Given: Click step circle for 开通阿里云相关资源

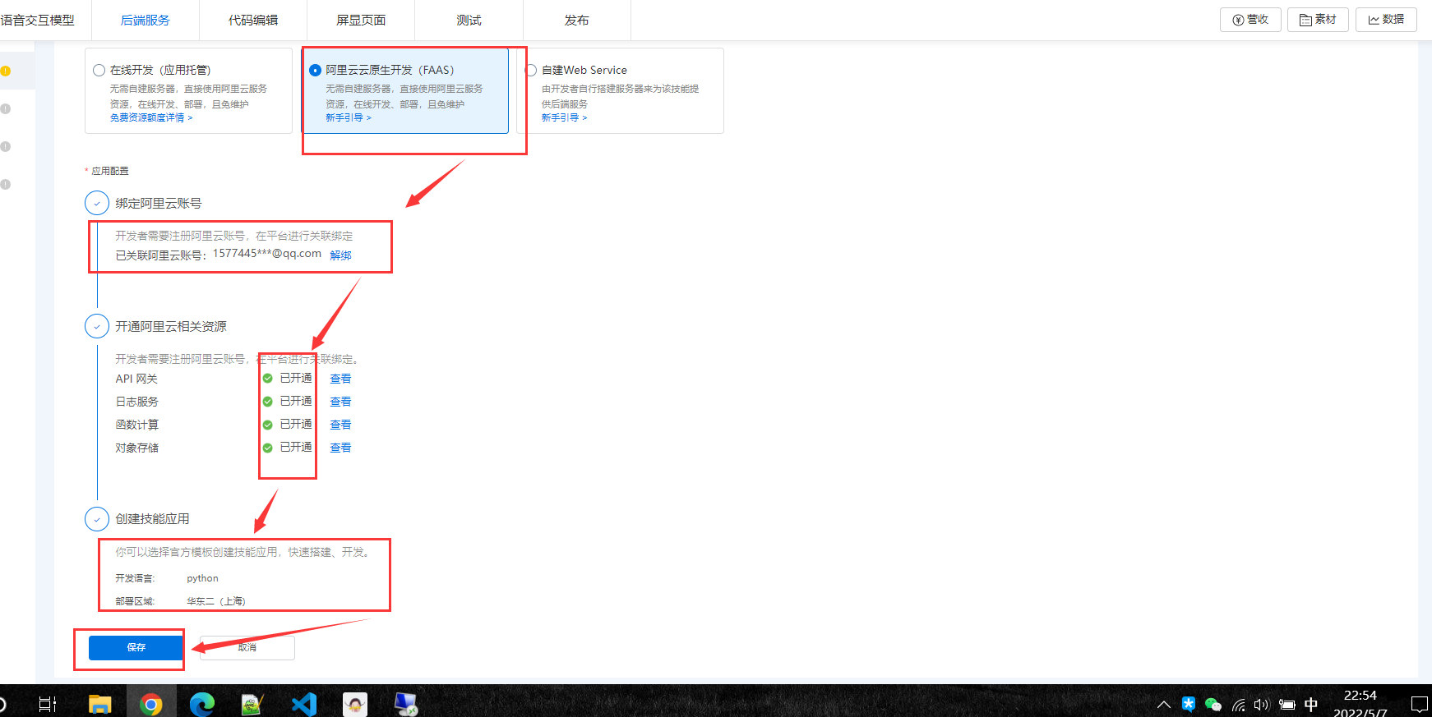Looking at the screenshot, I should [x=97, y=326].
